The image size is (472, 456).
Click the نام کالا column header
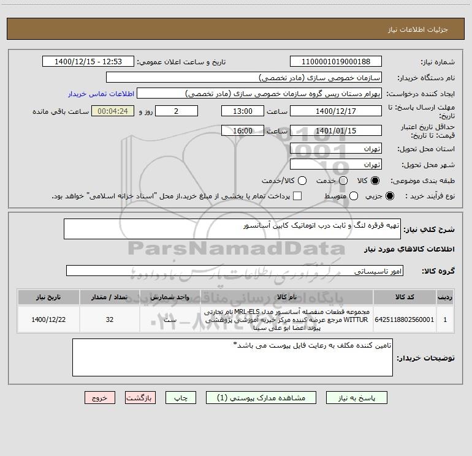point(287,297)
